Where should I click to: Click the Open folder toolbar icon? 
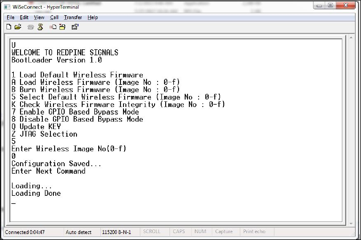18,27
